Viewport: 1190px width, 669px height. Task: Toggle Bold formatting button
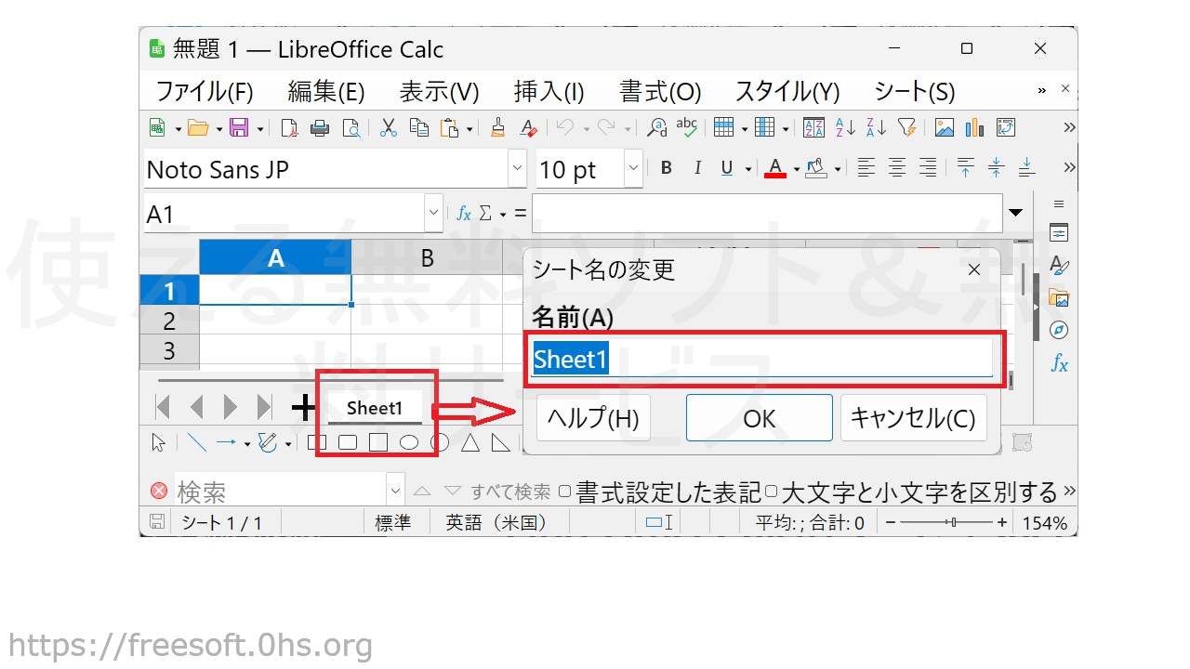[666, 168]
